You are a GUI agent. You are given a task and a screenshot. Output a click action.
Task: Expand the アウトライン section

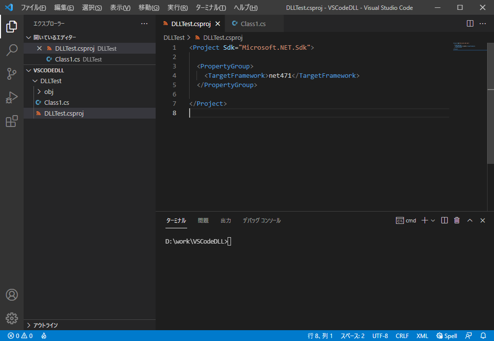coord(90,325)
